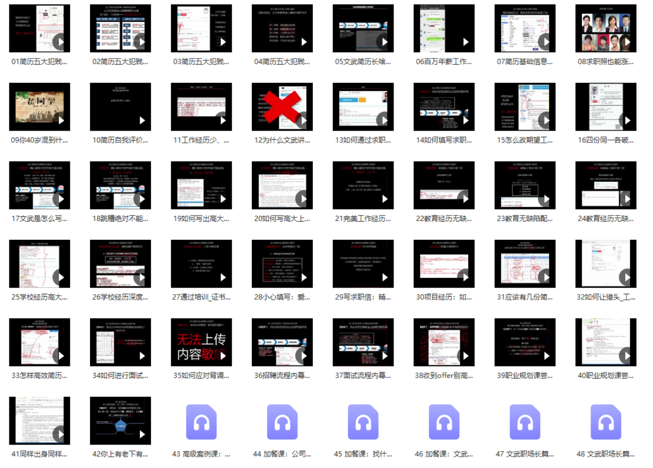Select video thumbnail 16四份同一各破
Image resolution: width=653 pixels, height=468 pixels.
point(606,107)
